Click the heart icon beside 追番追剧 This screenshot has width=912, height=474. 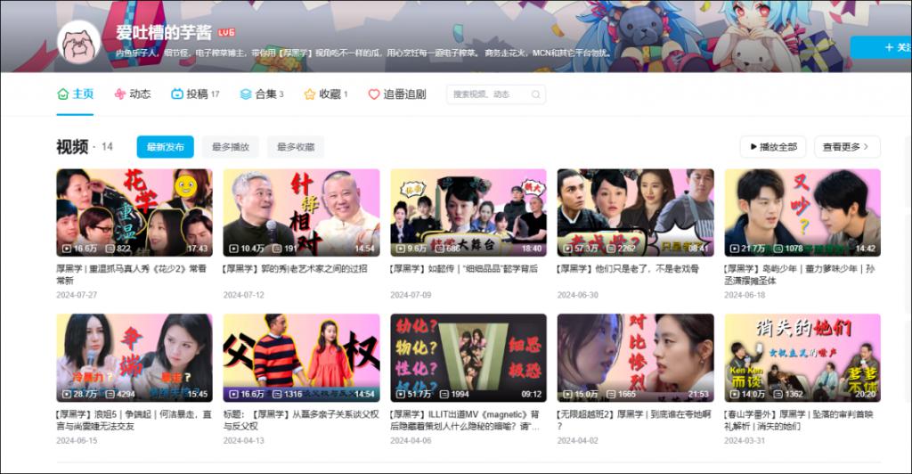coord(373,94)
